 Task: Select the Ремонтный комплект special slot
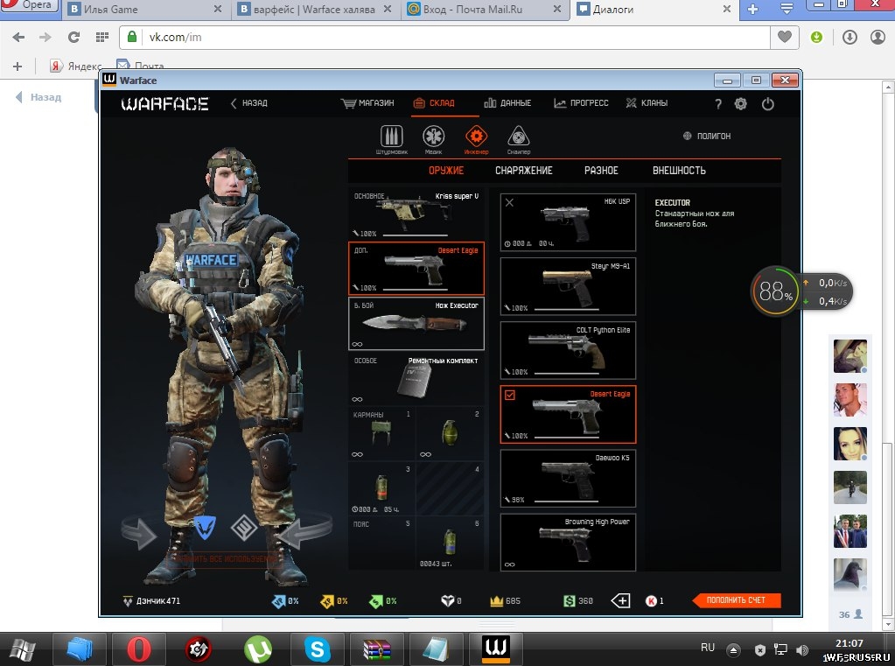[x=416, y=379]
